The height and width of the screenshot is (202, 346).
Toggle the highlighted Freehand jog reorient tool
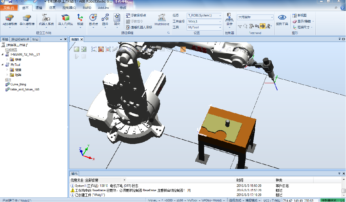coord(262,26)
